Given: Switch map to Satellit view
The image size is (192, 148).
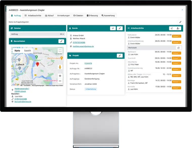Looking at the screenshot, I should [28, 51].
